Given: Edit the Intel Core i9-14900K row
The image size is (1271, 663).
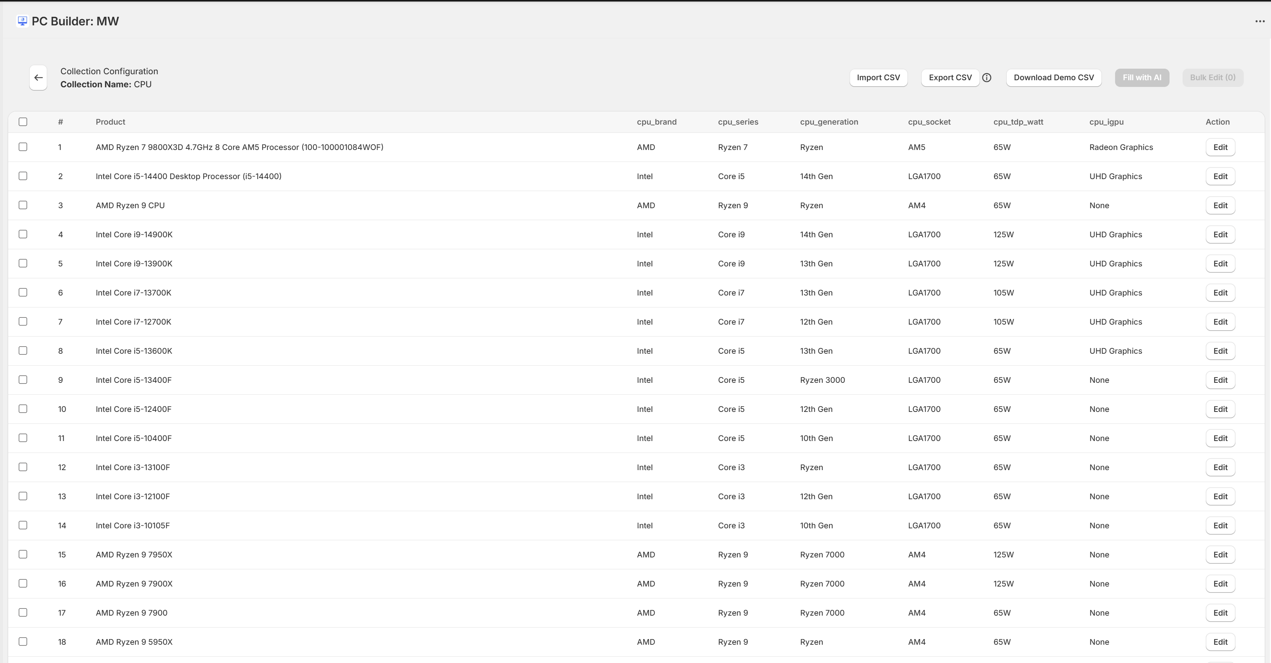Looking at the screenshot, I should click(1220, 234).
